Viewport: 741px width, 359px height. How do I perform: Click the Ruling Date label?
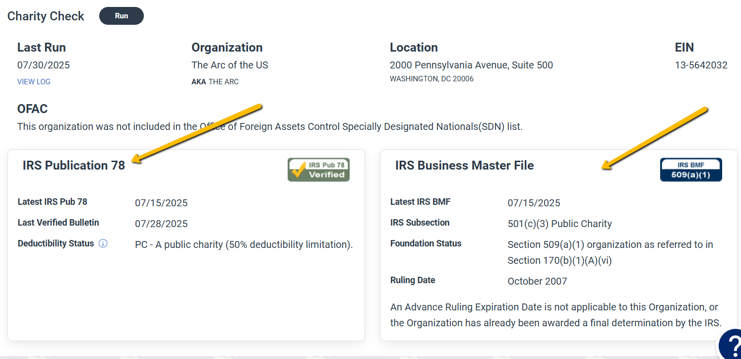pos(413,280)
